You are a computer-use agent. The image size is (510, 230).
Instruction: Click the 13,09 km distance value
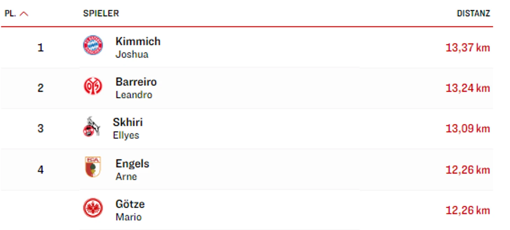click(468, 129)
